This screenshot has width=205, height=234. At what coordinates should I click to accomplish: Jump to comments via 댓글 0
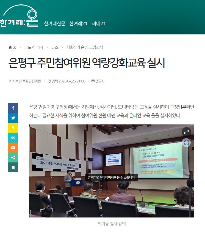coord(98,81)
